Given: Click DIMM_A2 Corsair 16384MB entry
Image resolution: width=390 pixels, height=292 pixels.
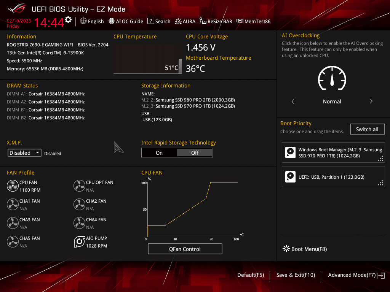Looking at the screenshot, I should [46, 102].
